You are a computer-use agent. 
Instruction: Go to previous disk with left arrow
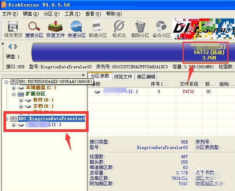coord(10,47)
